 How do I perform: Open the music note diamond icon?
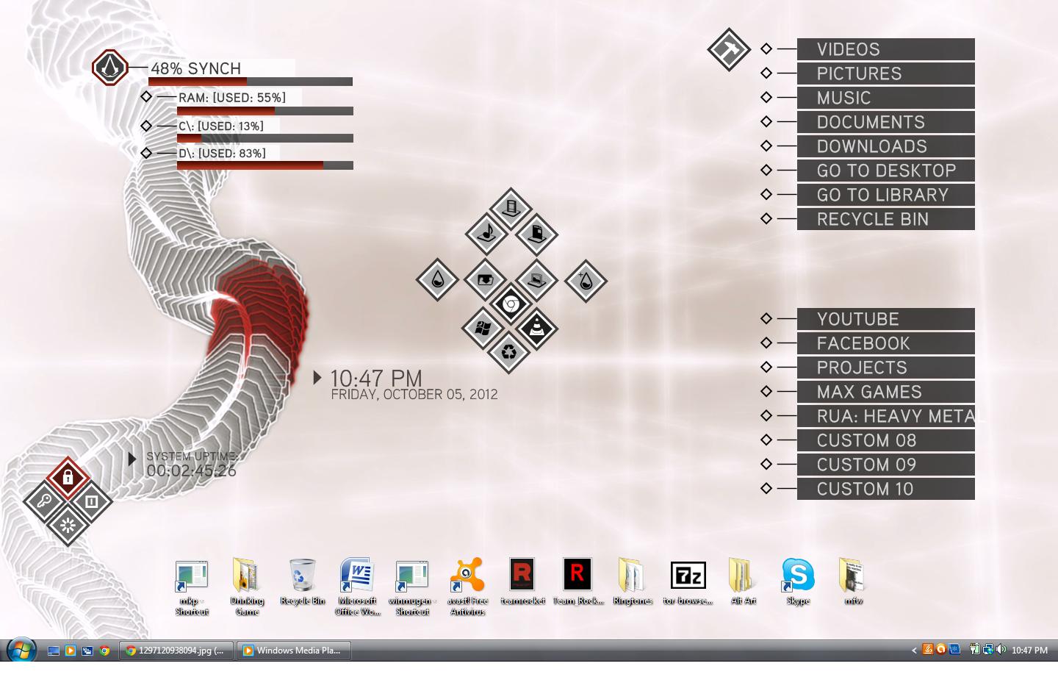(x=486, y=234)
